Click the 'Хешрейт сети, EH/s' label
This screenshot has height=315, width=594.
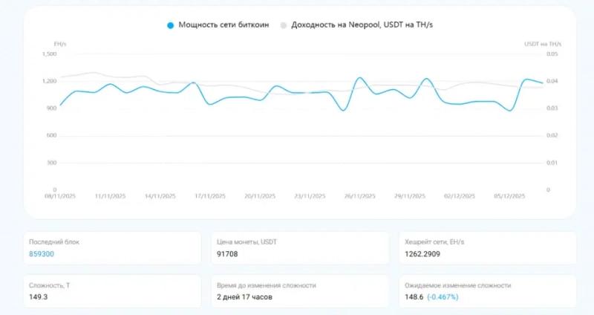[434, 242]
